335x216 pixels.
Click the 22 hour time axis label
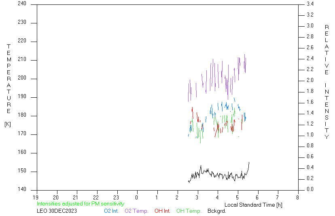click(96, 197)
